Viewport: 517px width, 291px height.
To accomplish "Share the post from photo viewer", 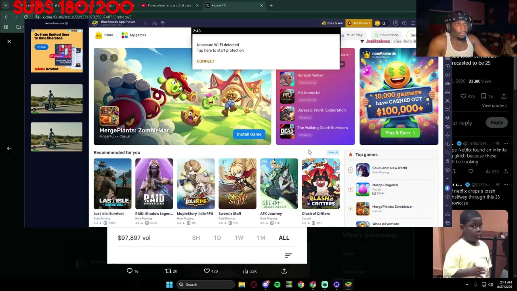I will (x=284, y=271).
